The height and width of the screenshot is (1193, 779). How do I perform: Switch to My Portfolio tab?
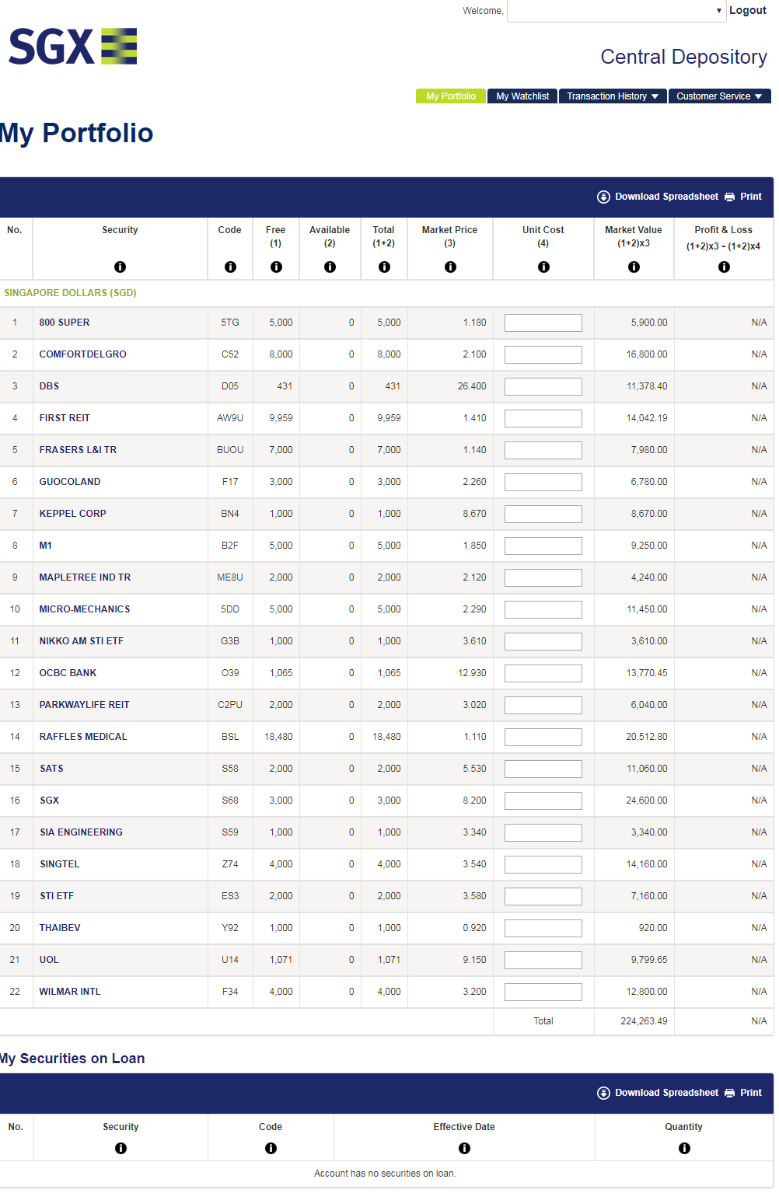[451, 96]
